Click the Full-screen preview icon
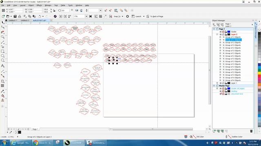261x146 pixels. tap(91, 16)
